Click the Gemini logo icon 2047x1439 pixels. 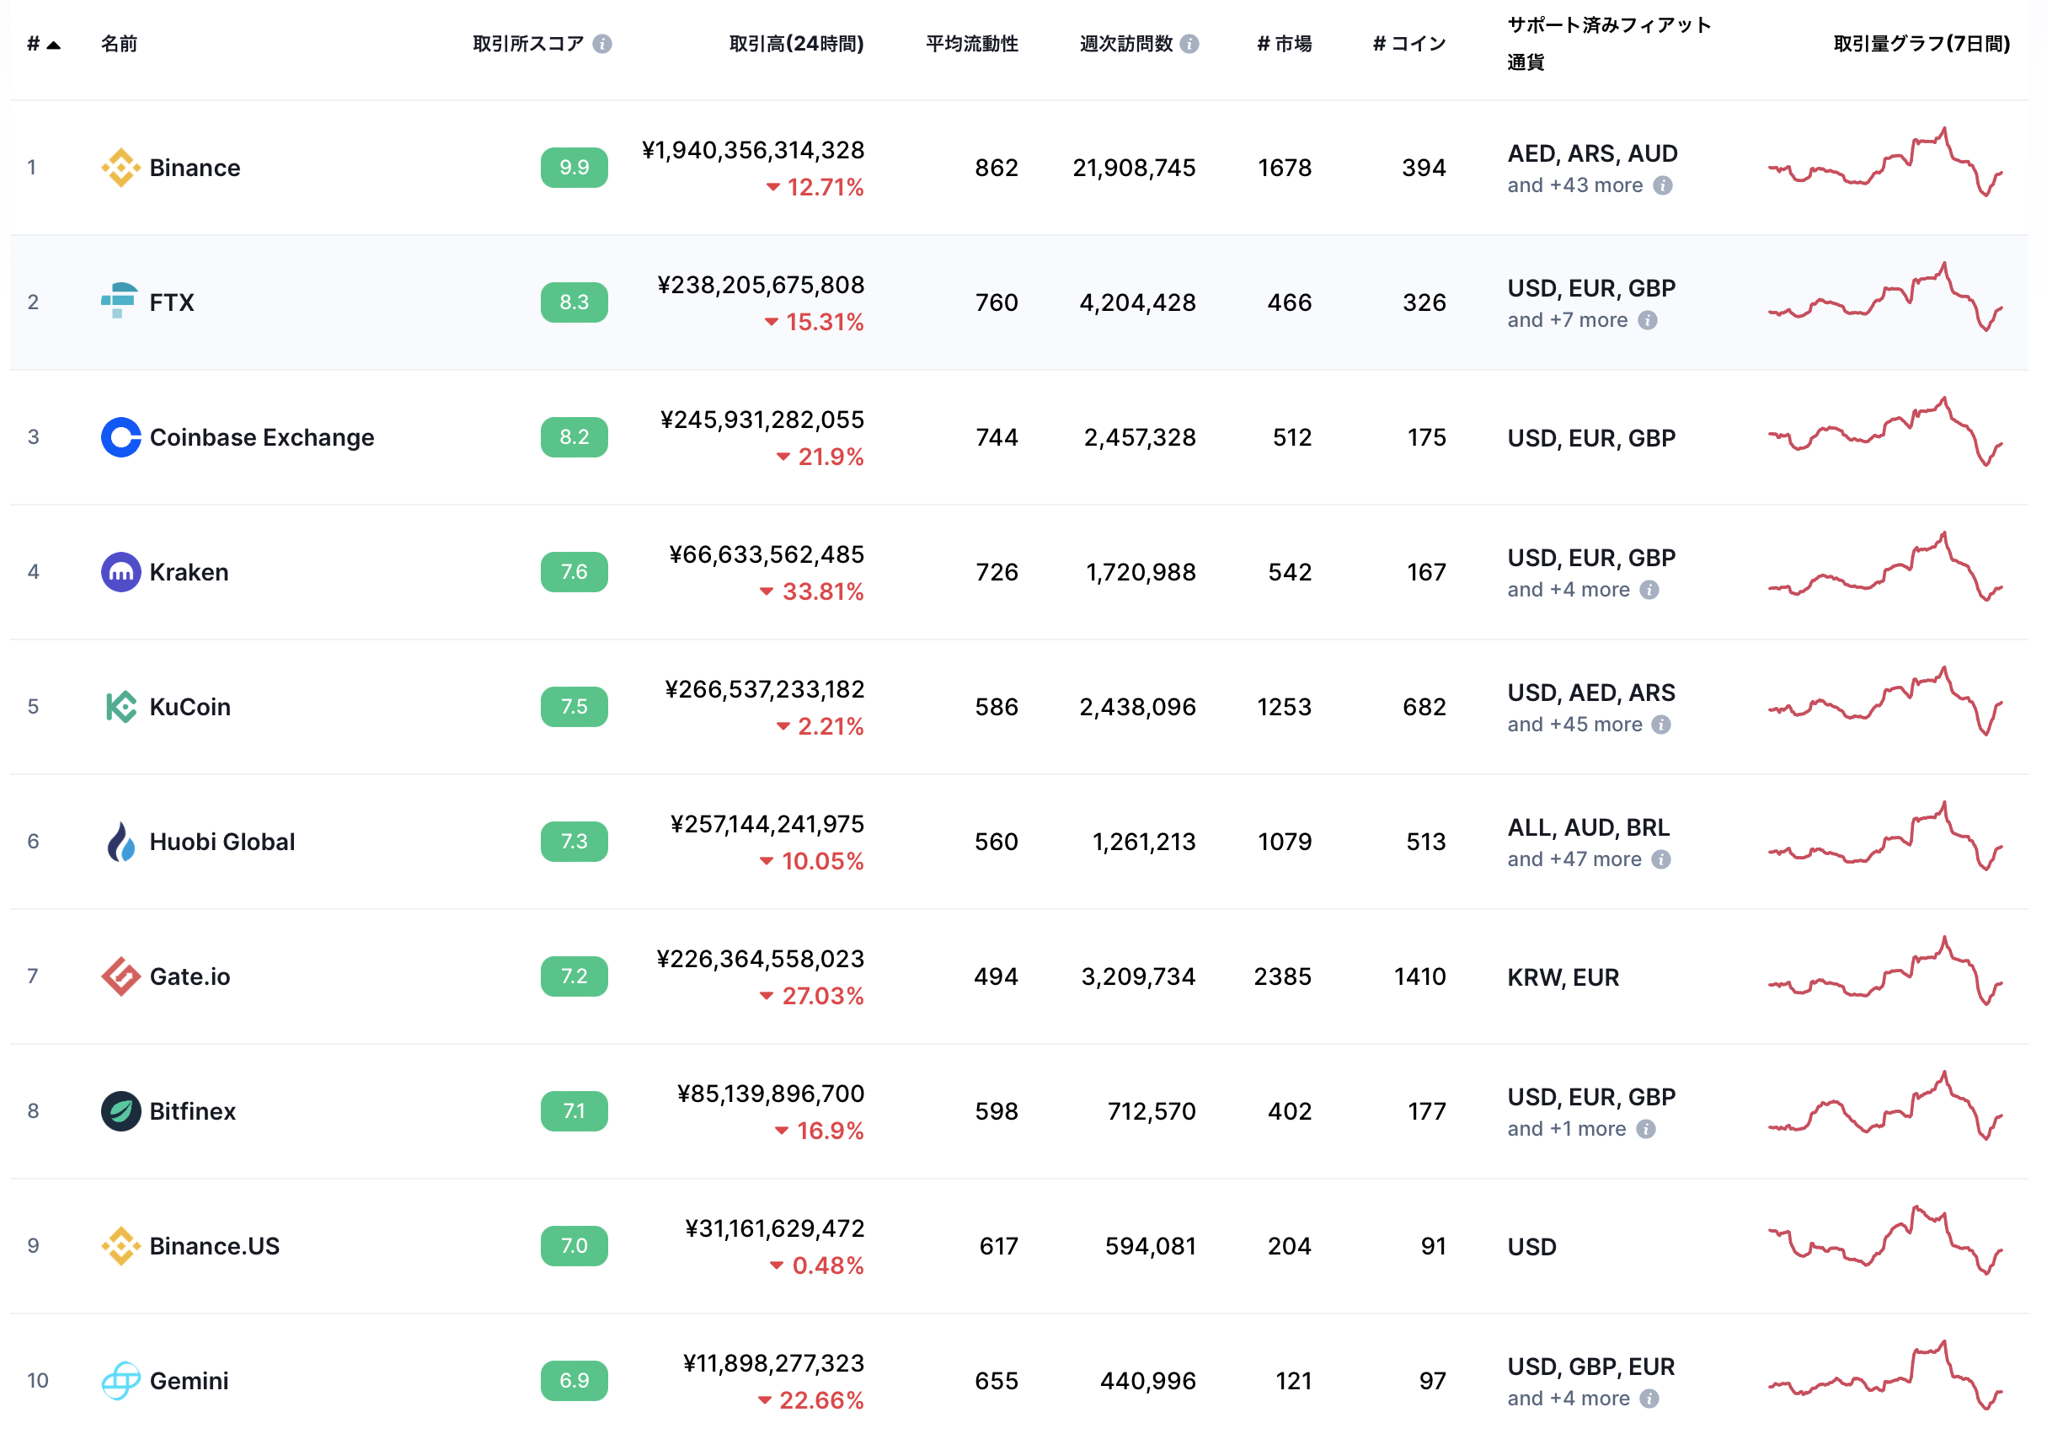120,1380
